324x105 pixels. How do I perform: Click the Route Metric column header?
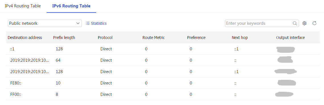[154, 38]
